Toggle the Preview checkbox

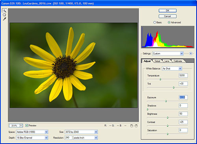pos(27,126)
